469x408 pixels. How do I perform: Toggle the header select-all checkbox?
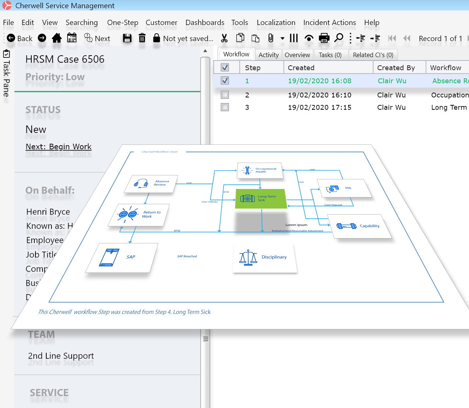[225, 68]
